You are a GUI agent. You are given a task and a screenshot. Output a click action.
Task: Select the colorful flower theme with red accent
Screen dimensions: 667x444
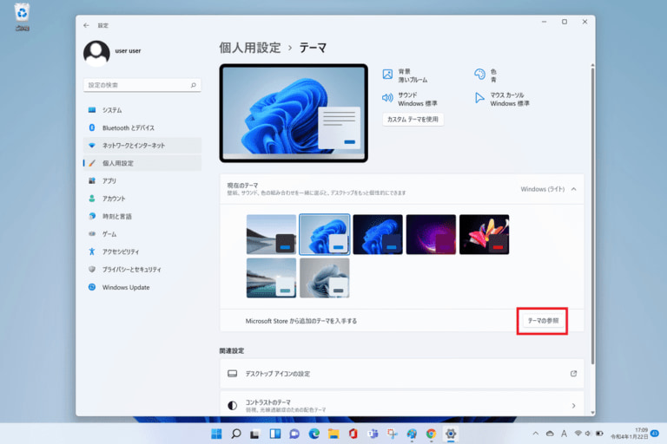(484, 234)
